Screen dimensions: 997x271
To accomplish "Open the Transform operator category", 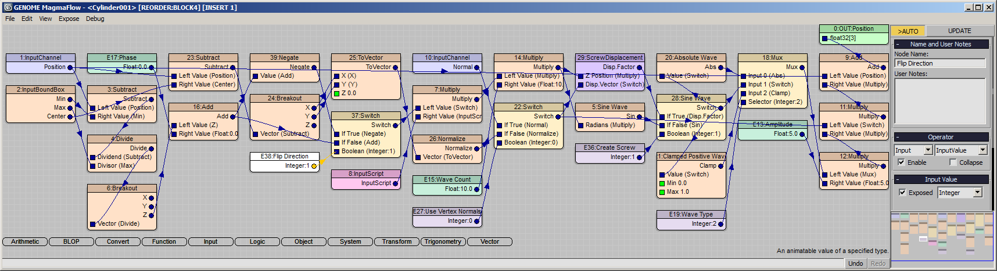I will coord(397,241).
